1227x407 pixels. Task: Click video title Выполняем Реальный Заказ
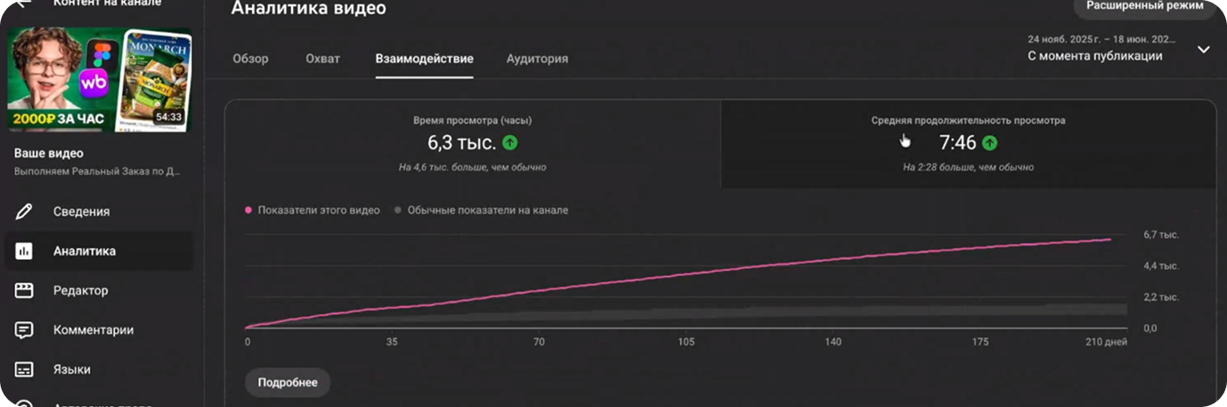[97, 170]
